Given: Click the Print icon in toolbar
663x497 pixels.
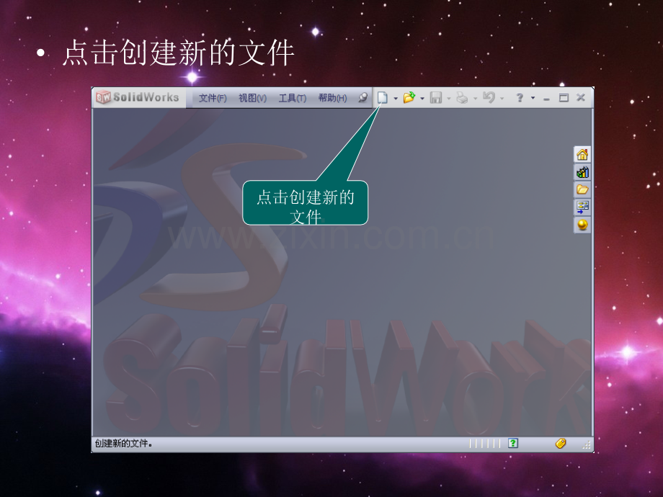Looking at the screenshot, I should [x=462, y=98].
